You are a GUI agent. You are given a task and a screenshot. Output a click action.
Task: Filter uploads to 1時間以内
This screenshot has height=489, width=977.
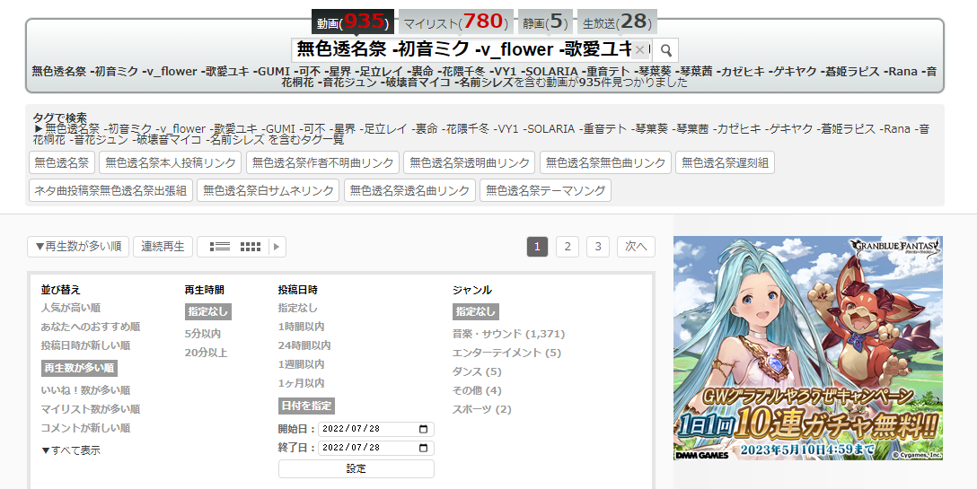pyautogui.click(x=301, y=327)
